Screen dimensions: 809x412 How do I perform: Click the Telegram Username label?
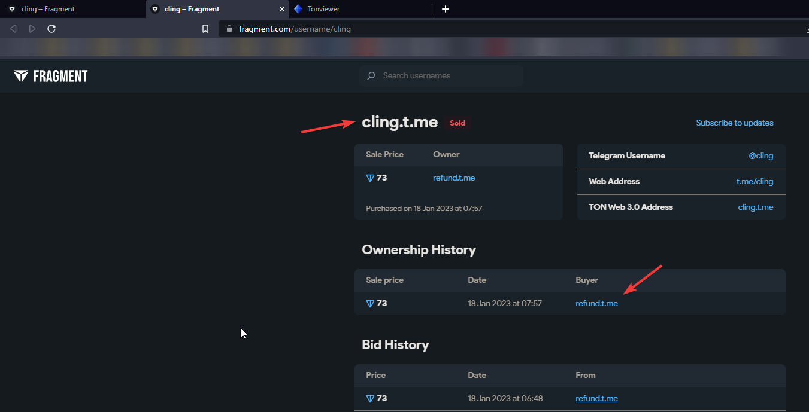point(627,155)
